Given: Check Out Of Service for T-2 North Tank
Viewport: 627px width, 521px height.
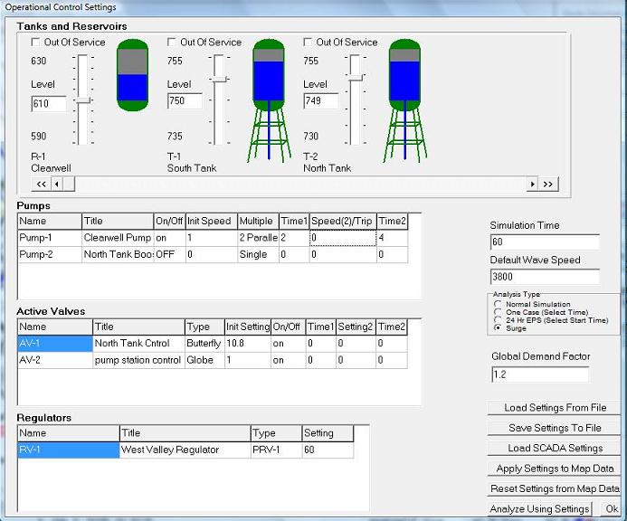Looking at the screenshot, I should pos(308,42).
